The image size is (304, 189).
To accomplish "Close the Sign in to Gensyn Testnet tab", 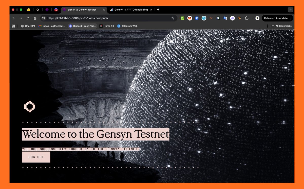I will 104,10.
